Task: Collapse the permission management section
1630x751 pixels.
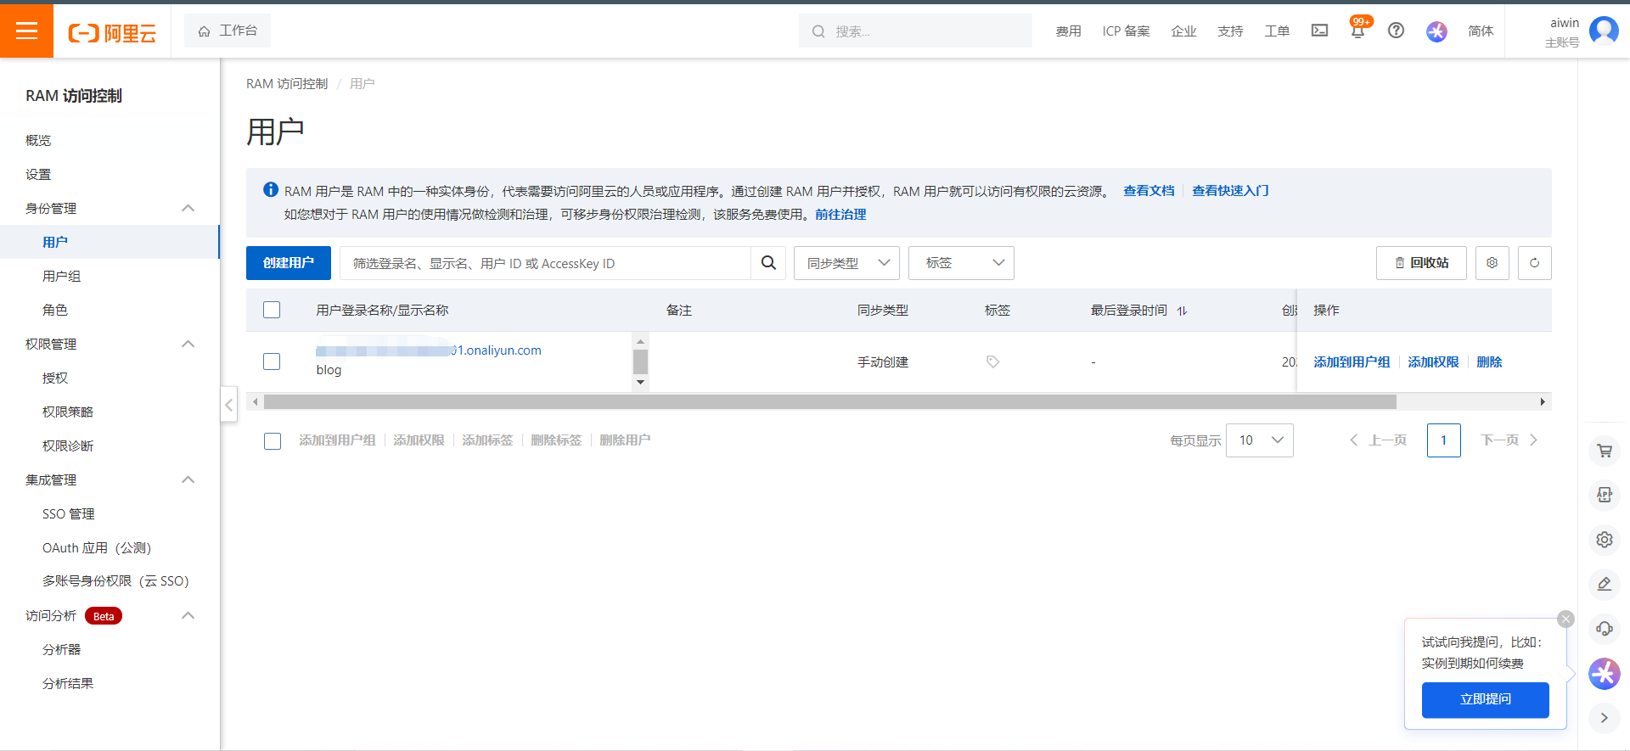Action: [188, 344]
